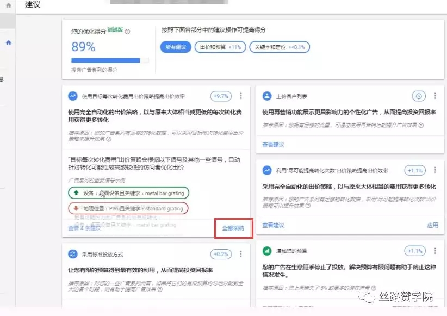Click +1.1% badge on maximize conversions card
Screen dimensions: 447x316
[415, 171]
